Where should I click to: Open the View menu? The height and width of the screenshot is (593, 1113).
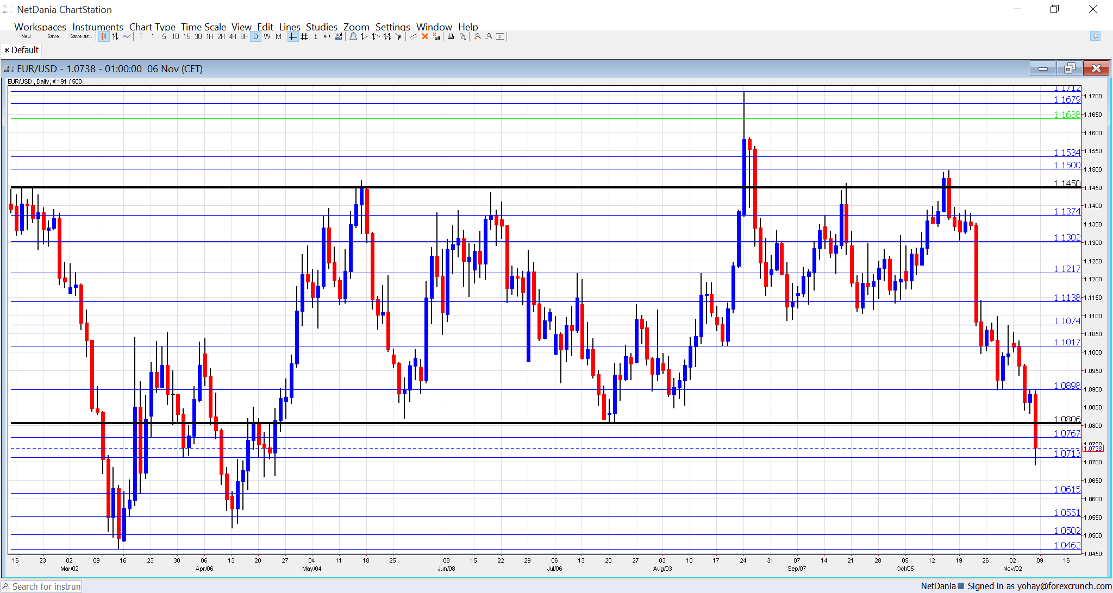tap(241, 27)
